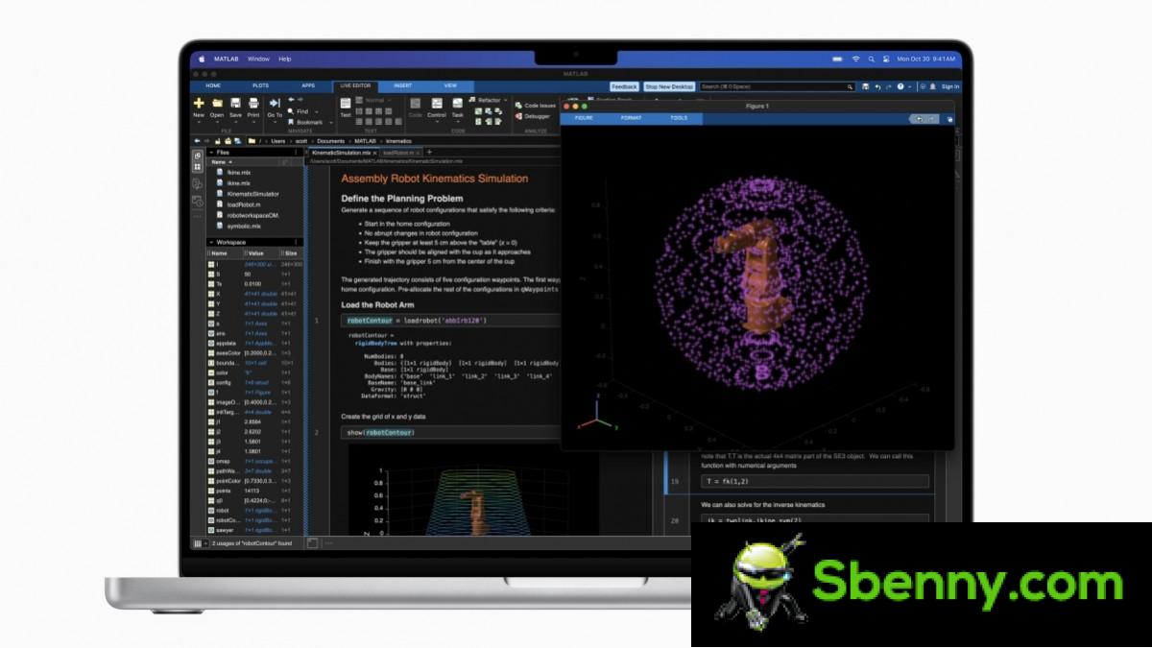The width and height of the screenshot is (1152, 648).
Task: Open the Help menu in menu bar
Action: click(x=285, y=59)
